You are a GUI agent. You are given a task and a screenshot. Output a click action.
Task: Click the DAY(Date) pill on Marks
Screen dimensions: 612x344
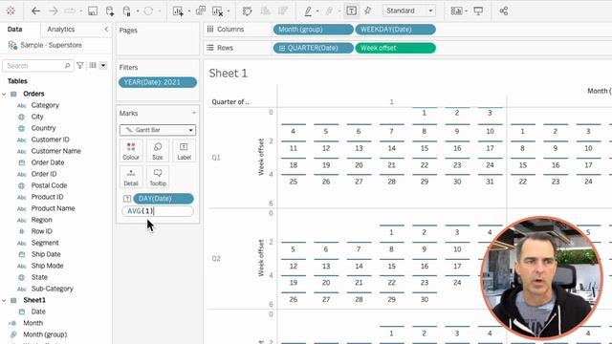[164, 199]
